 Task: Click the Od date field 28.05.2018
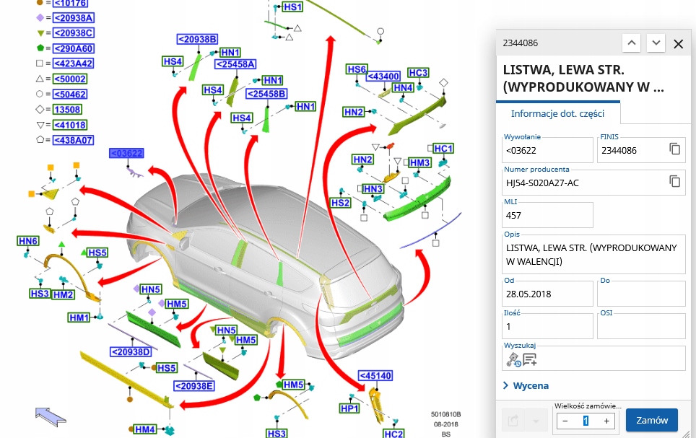pyautogui.click(x=547, y=294)
